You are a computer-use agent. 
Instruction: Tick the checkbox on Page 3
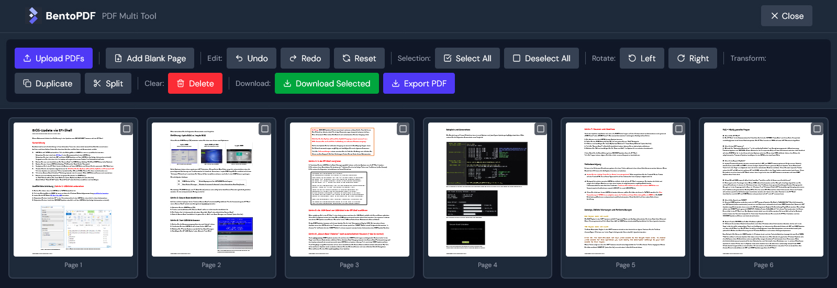coord(403,129)
